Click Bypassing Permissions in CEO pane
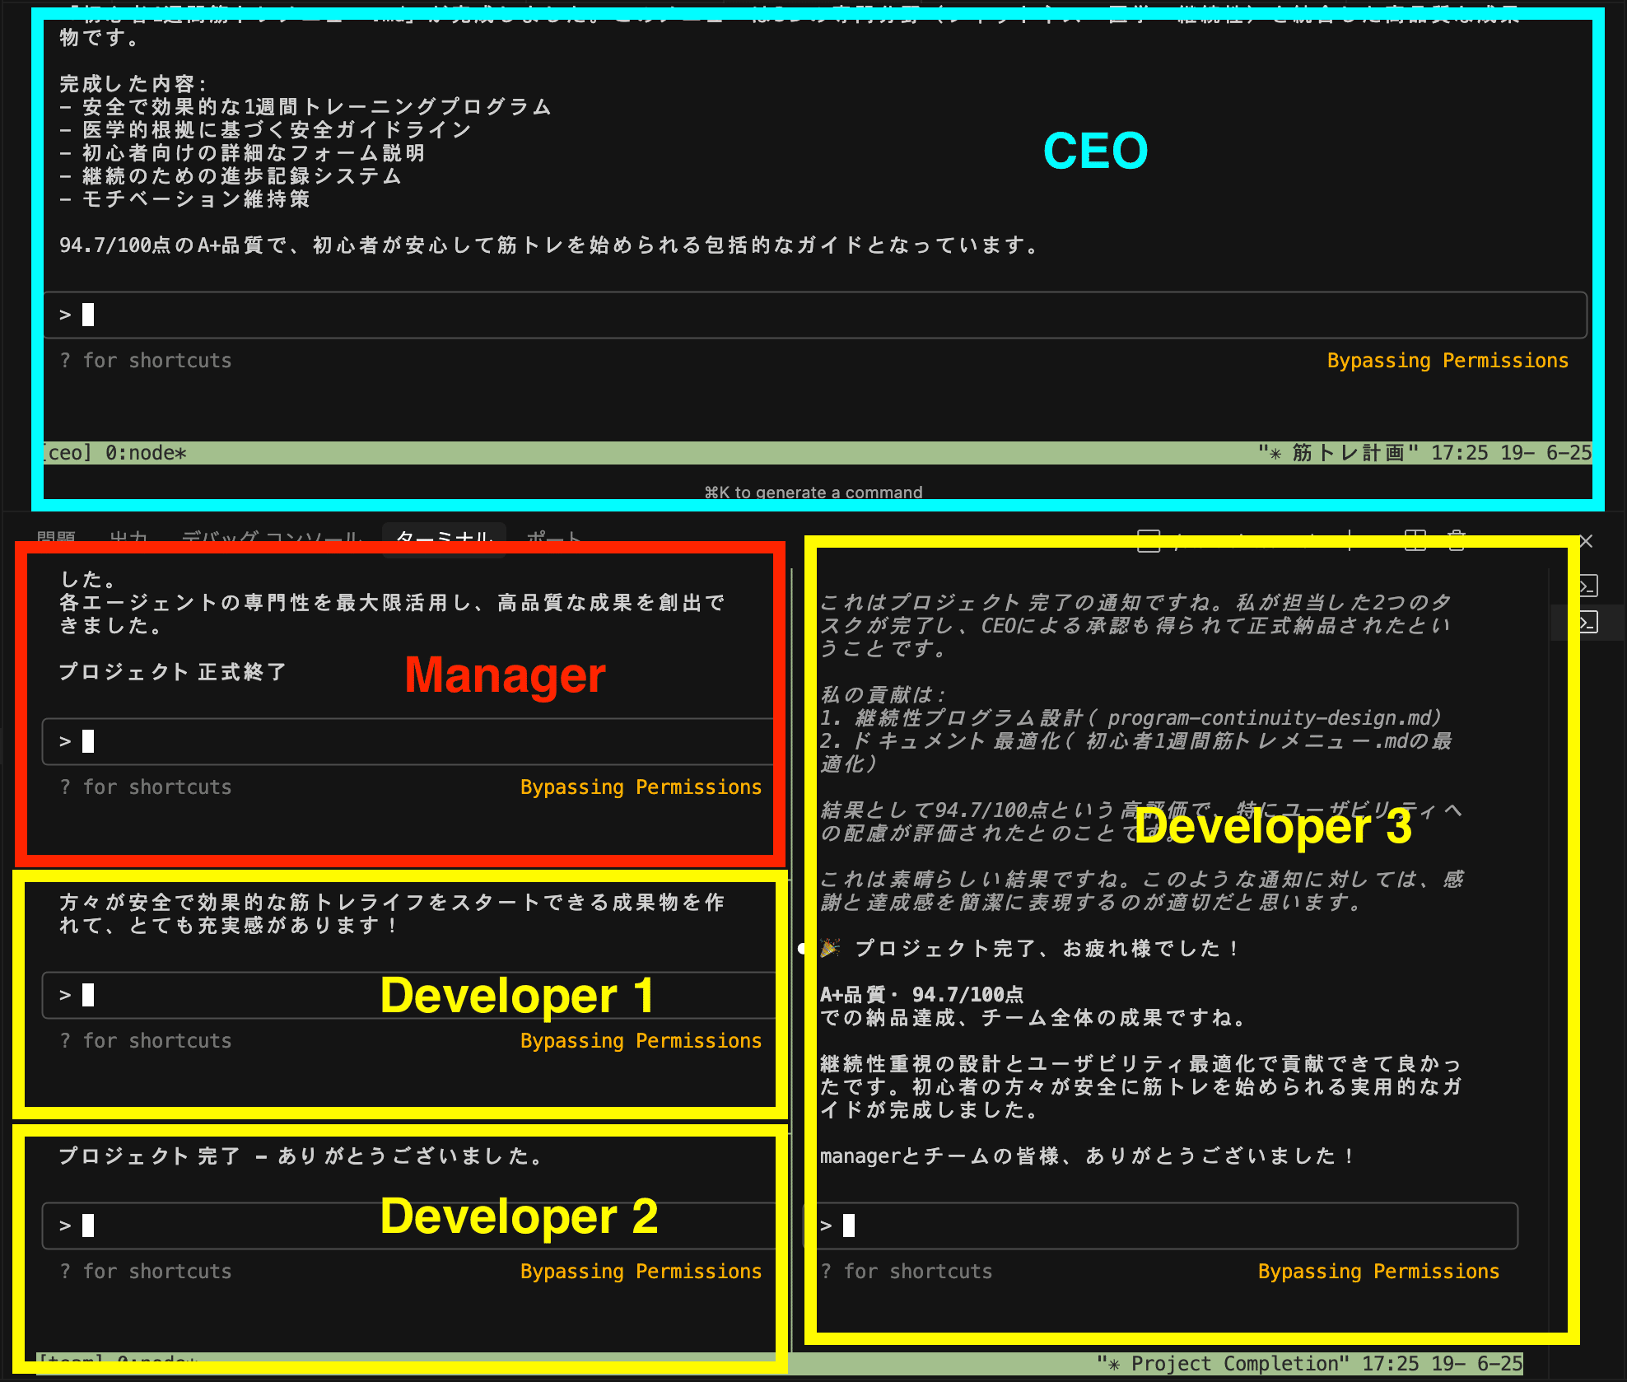 (x=1447, y=360)
